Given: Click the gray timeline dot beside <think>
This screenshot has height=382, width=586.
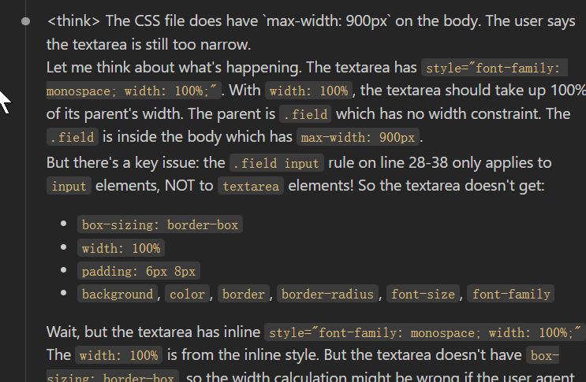Looking at the screenshot, I should coord(25,21).
